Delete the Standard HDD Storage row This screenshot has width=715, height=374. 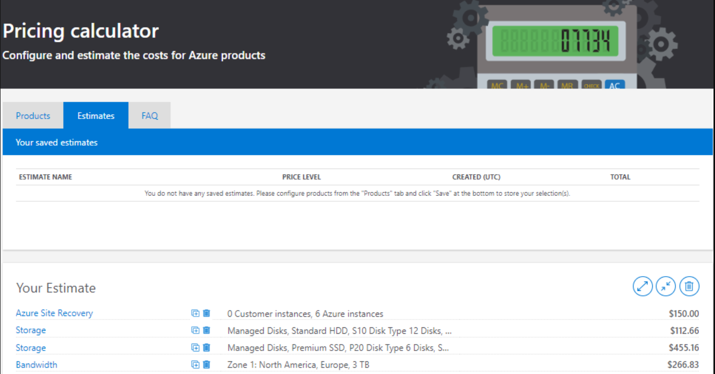pyautogui.click(x=207, y=330)
